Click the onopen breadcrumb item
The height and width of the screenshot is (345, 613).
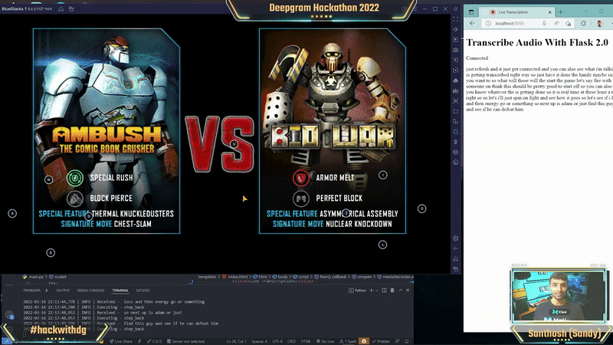362,277
